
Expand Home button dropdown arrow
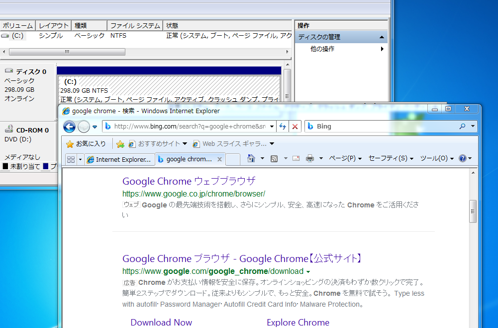[262, 158]
